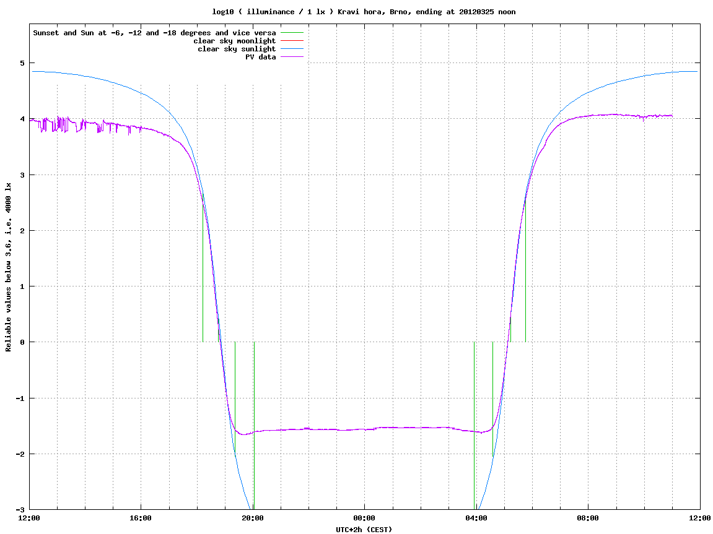The width and height of the screenshot is (713, 534).
Task: Click the green legend line sample
Action: [x=292, y=33]
